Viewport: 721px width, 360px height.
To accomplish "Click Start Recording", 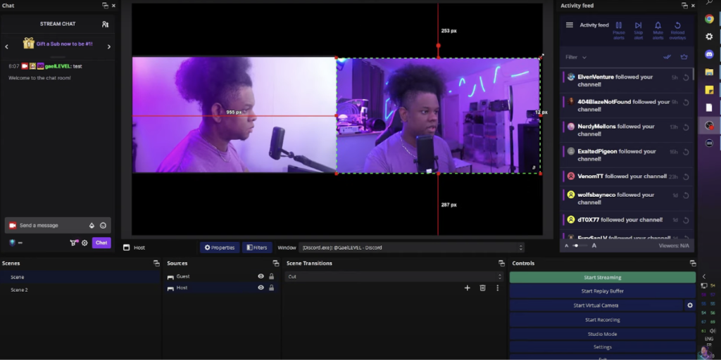I will [603, 320].
